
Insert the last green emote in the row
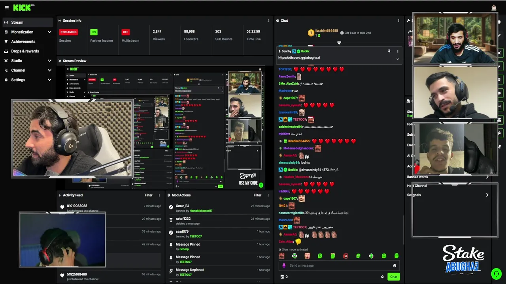pyautogui.click(x=396, y=256)
